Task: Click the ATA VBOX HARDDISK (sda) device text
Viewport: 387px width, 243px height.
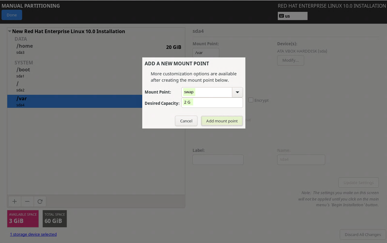Action: click(x=302, y=51)
